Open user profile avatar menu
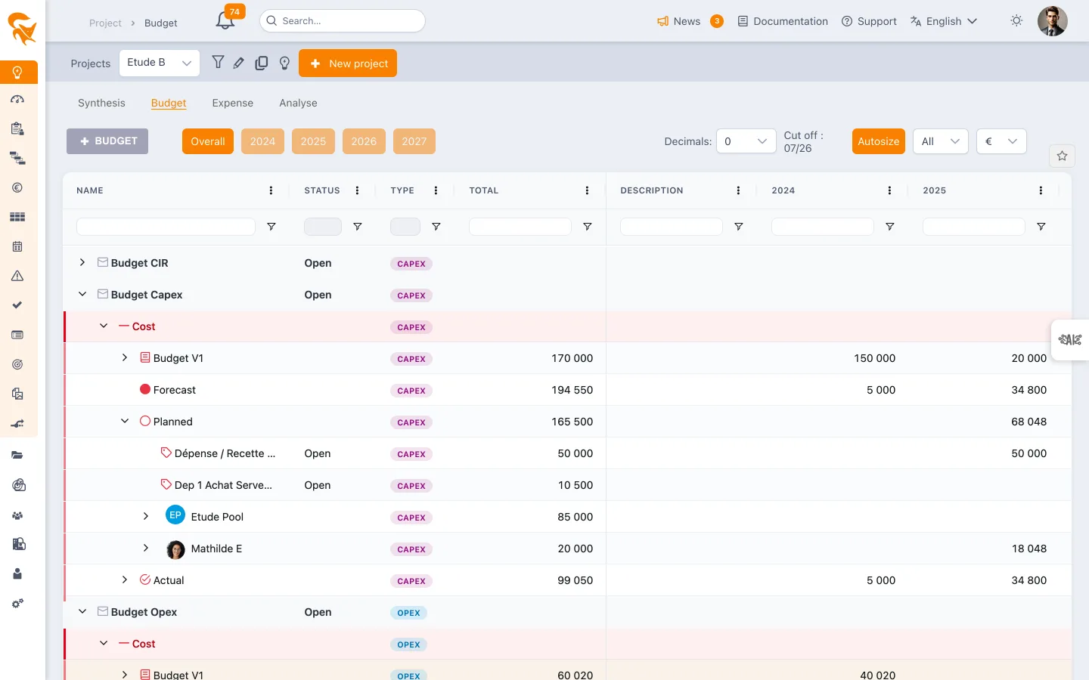1089x680 pixels. coord(1052,21)
